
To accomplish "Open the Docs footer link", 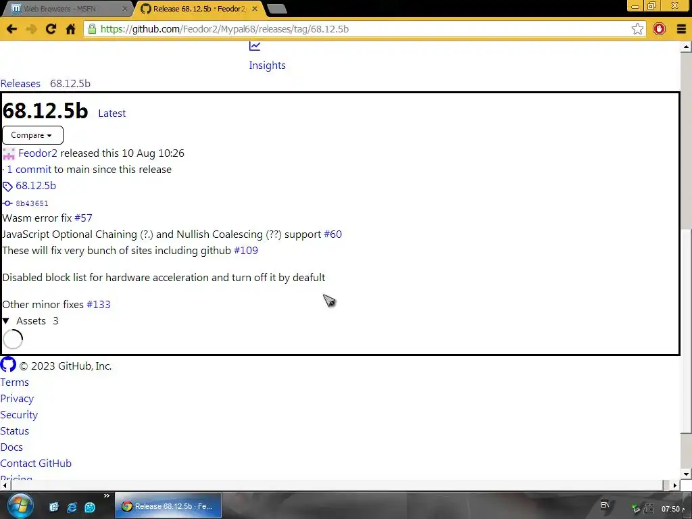I will (x=11, y=447).
